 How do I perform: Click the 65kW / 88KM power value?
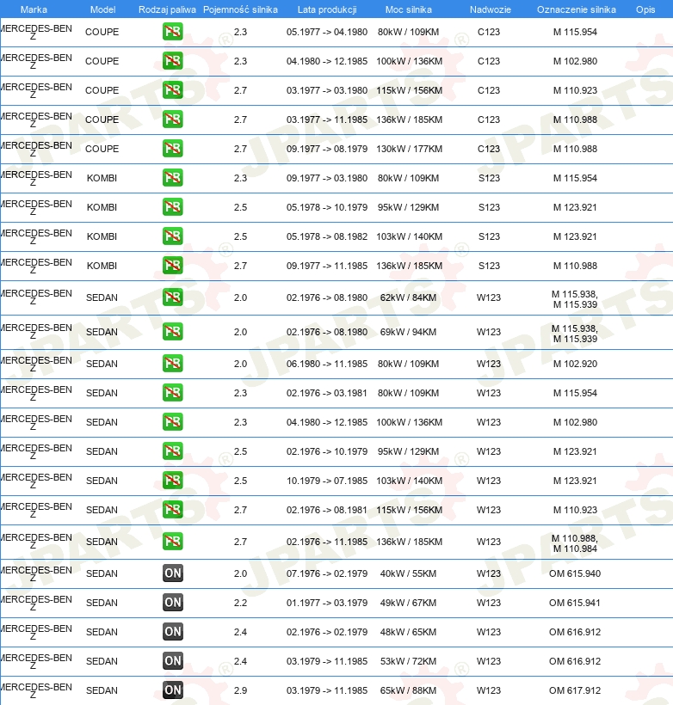click(408, 690)
